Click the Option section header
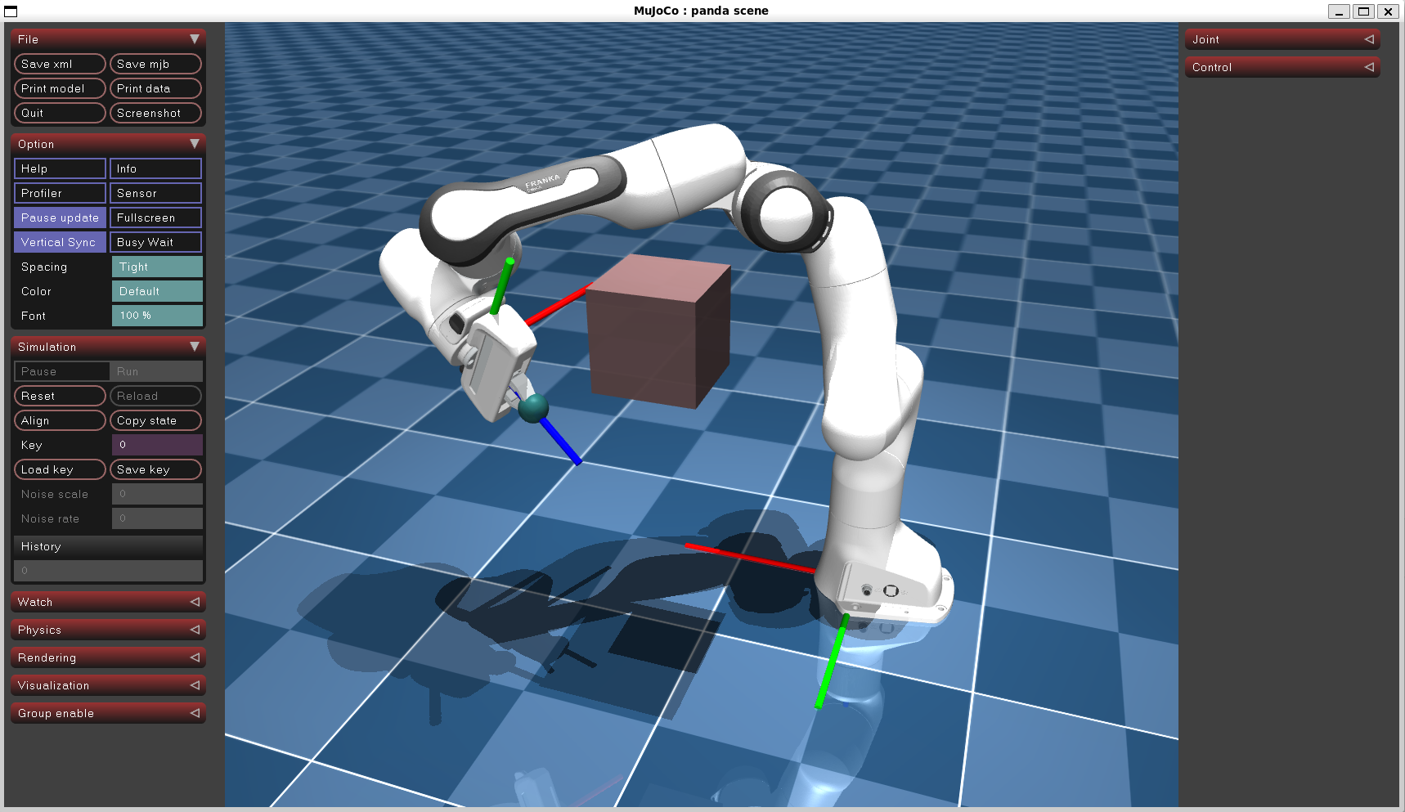1405x812 pixels. (x=108, y=144)
